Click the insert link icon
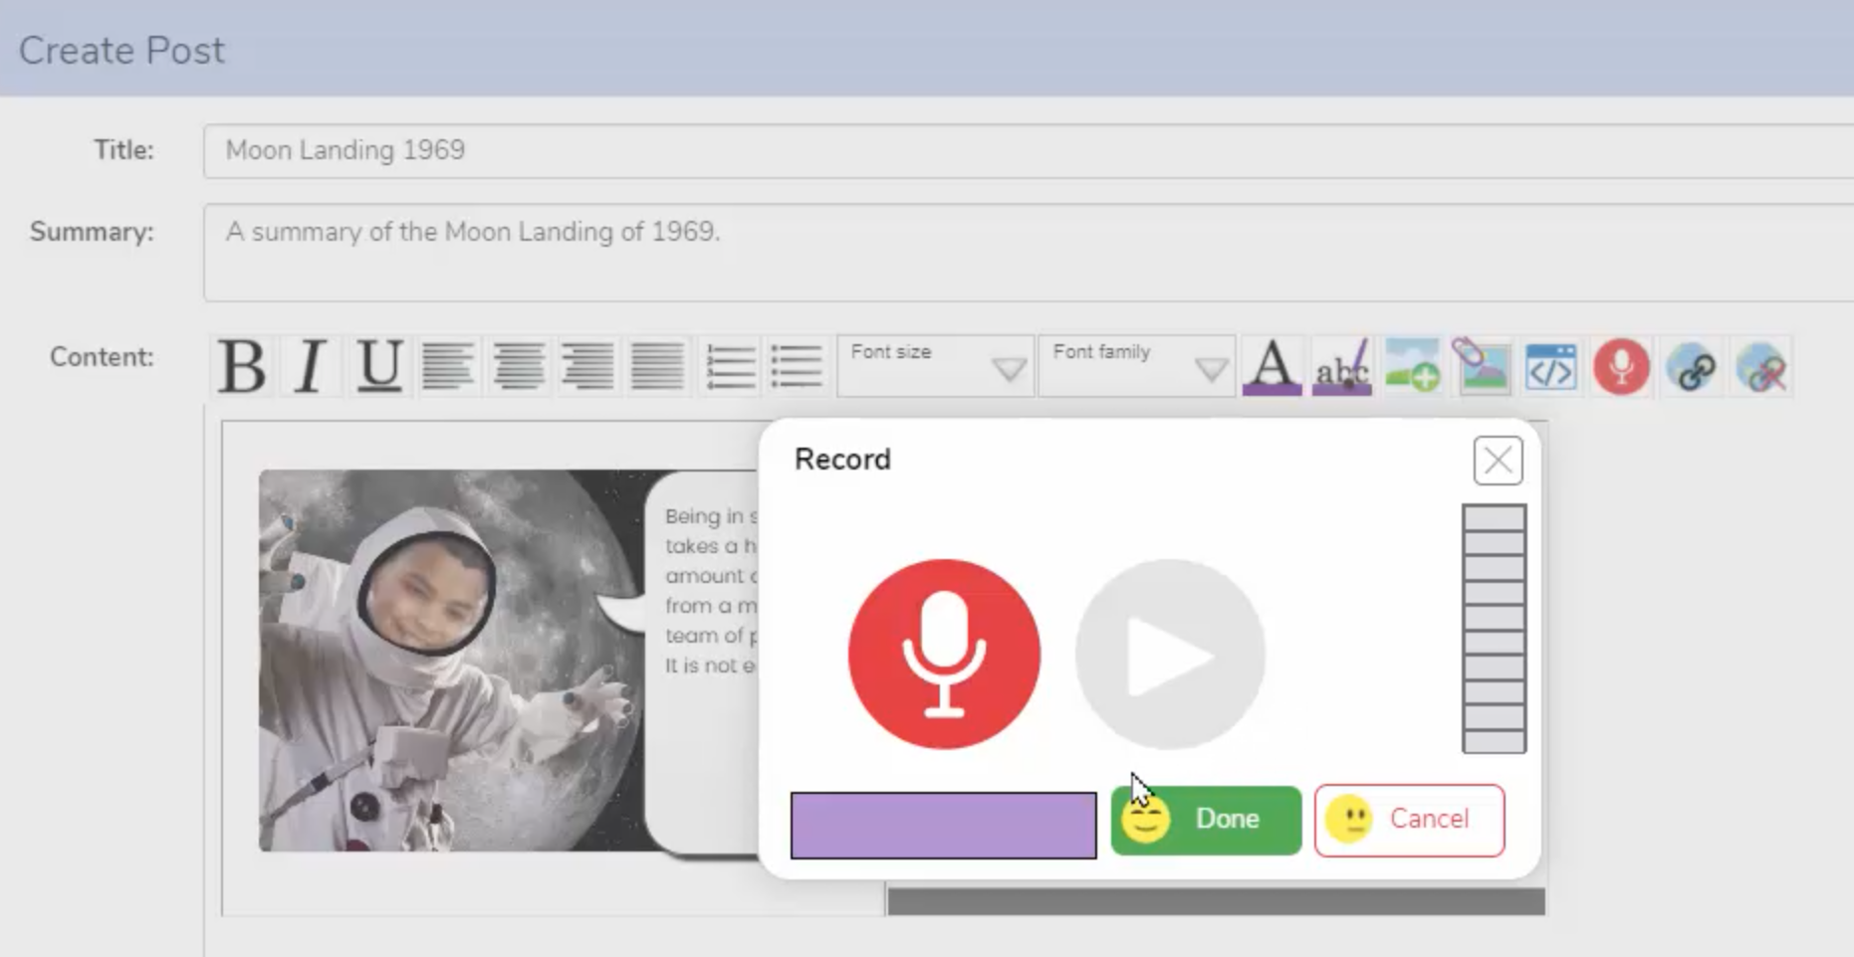The width and height of the screenshot is (1854, 957). point(1691,367)
